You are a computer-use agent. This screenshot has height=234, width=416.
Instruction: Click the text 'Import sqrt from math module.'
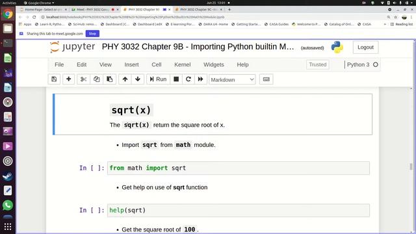click(168, 145)
